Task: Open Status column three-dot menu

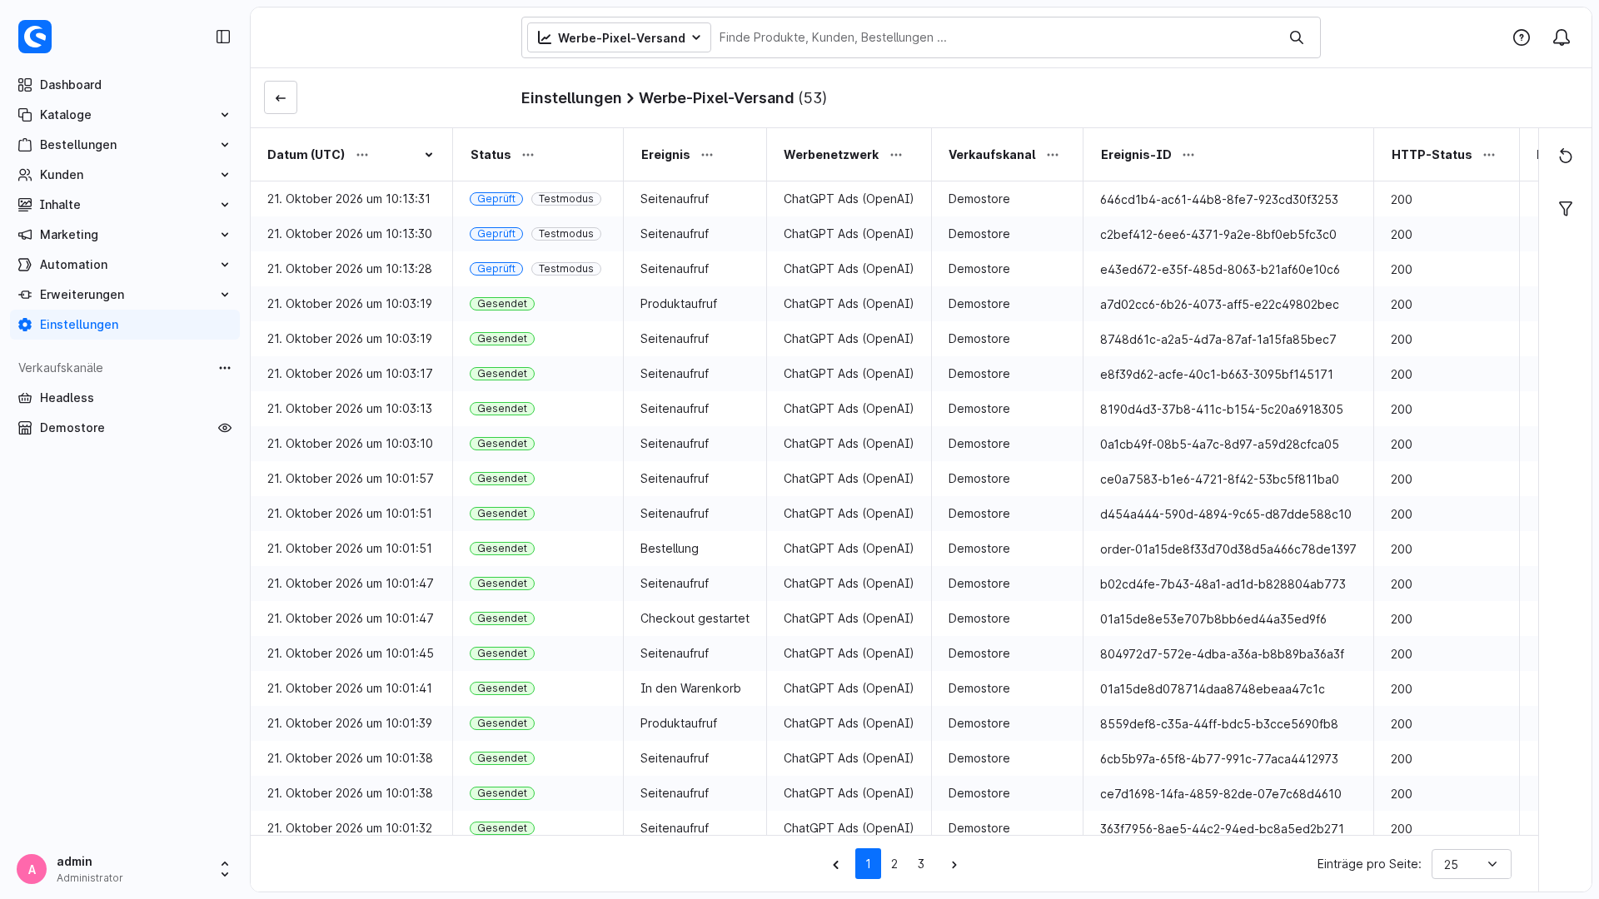Action: [528, 155]
